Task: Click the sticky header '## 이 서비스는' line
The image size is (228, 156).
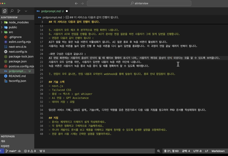Action: [x=74, y=22]
